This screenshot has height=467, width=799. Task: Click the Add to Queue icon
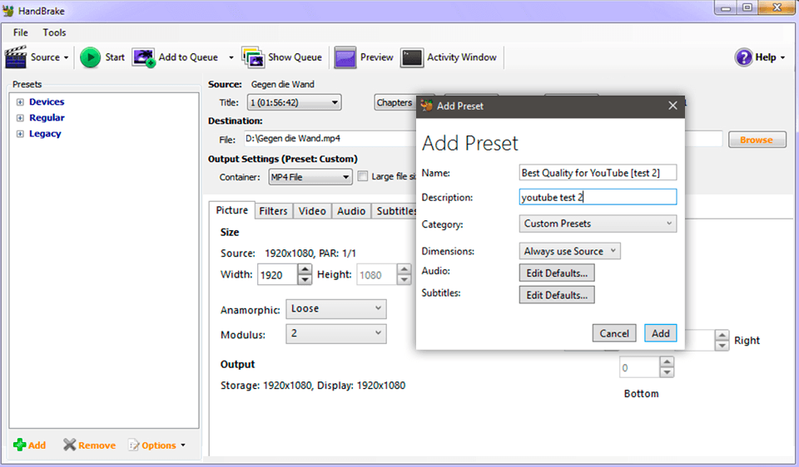(x=143, y=57)
